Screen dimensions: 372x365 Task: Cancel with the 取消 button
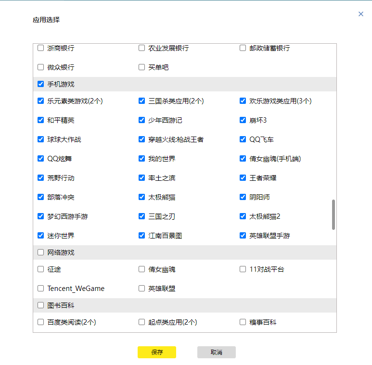point(217,352)
